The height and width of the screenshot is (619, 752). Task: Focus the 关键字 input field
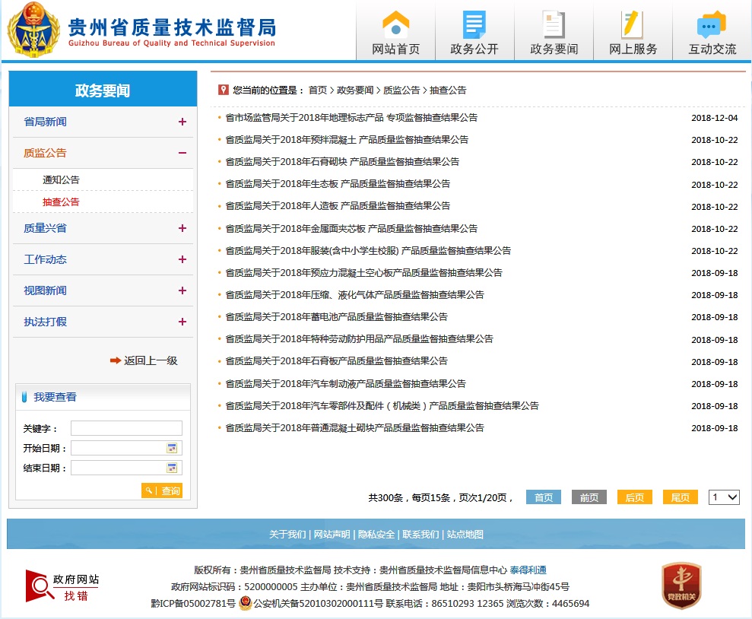(126, 428)
